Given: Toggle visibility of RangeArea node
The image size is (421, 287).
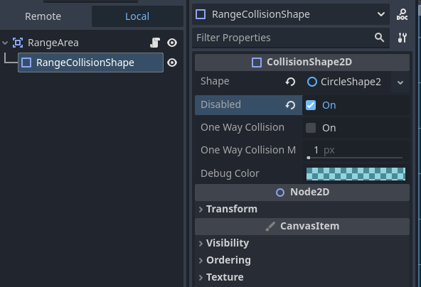Looking at the screenshot, I should point(172,43).
